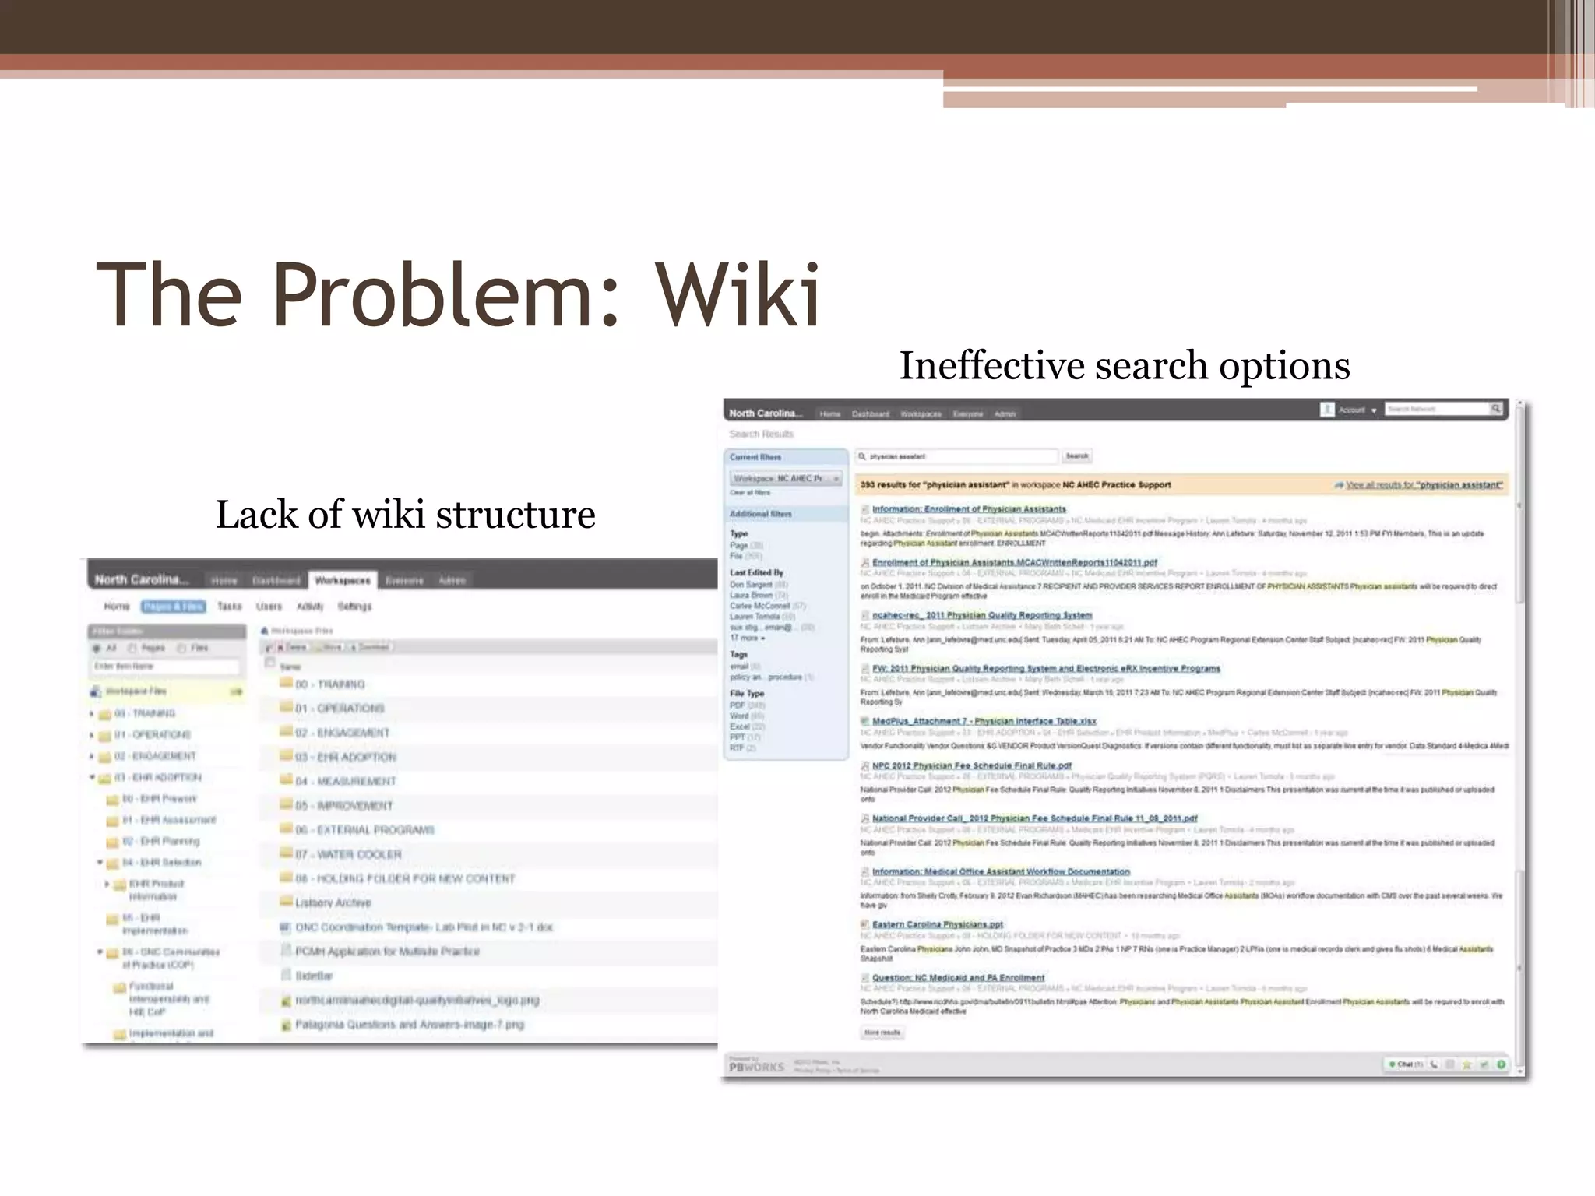Open the Chat button in the bottom bar
This screenshot has width=1595, height=1196.
[x=1406, y=1064]
